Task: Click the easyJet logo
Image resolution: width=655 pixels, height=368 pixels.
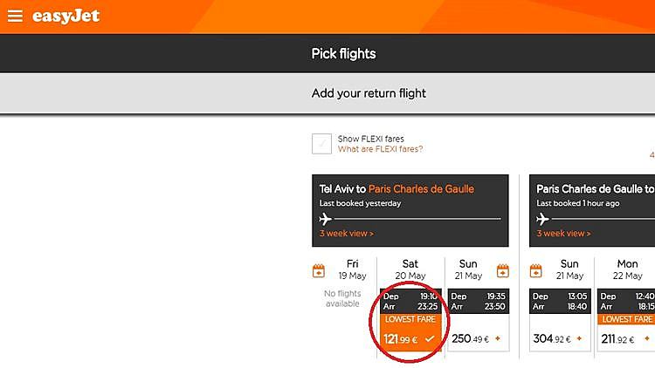Action: [65, 17]
